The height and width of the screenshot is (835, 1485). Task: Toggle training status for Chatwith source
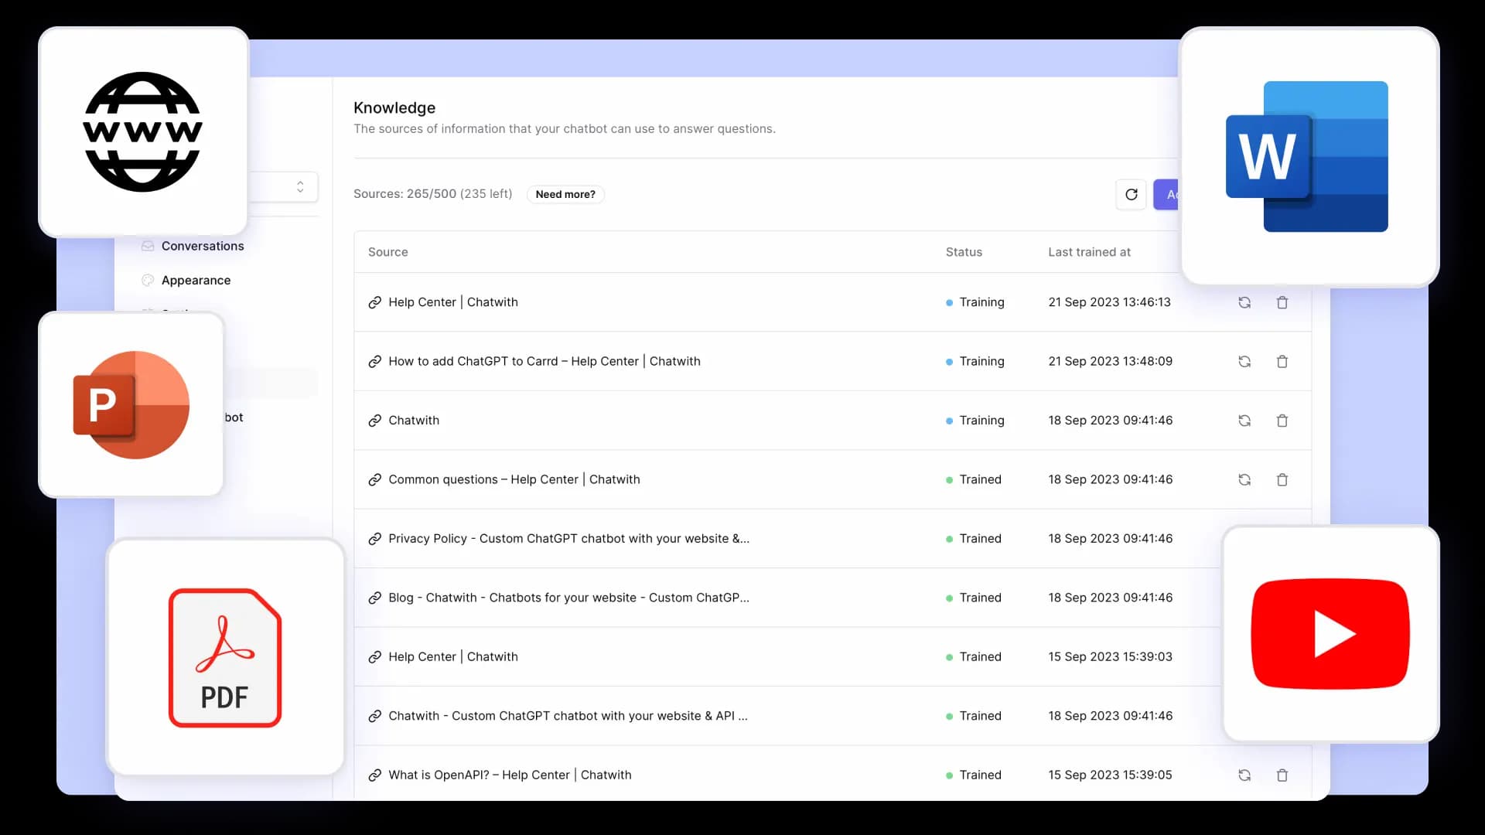pyautogui.click(x=1244, y=419)
